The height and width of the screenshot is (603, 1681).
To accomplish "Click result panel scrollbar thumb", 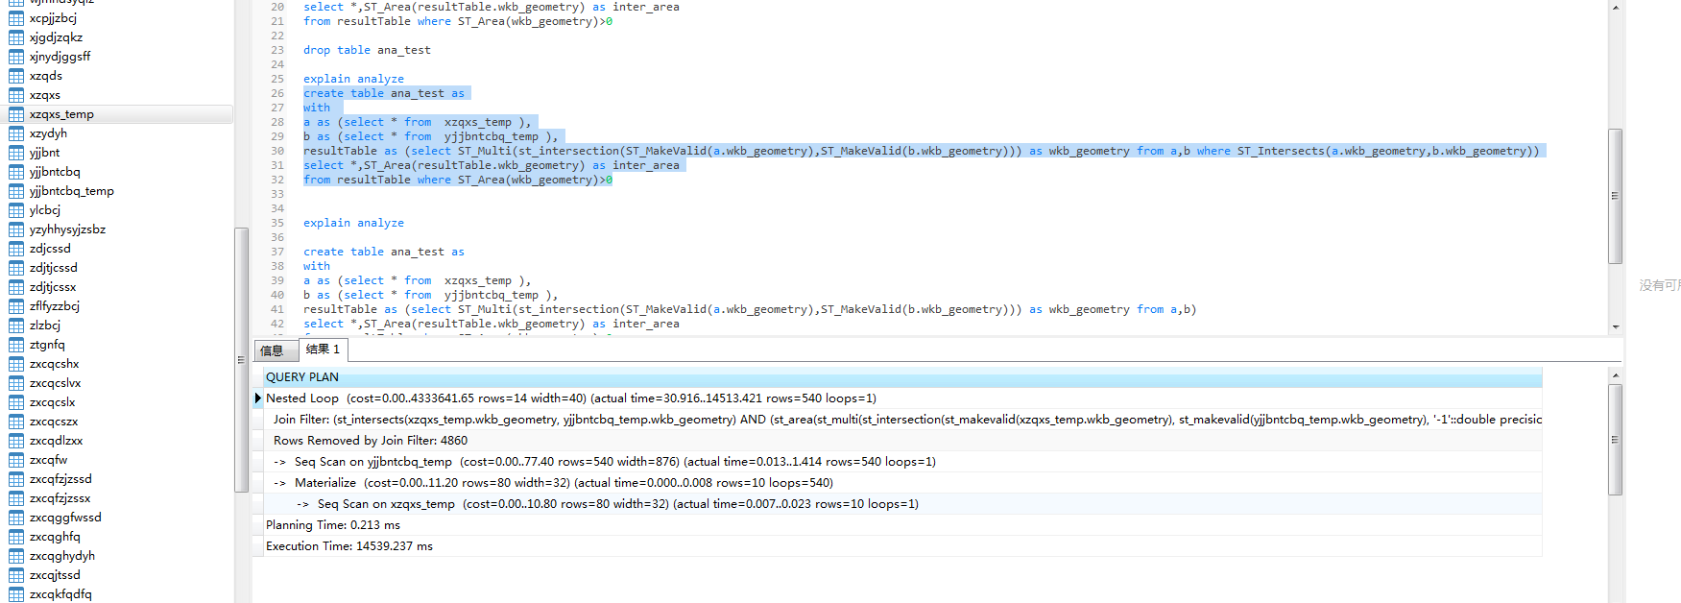I will pos(1616,440).
